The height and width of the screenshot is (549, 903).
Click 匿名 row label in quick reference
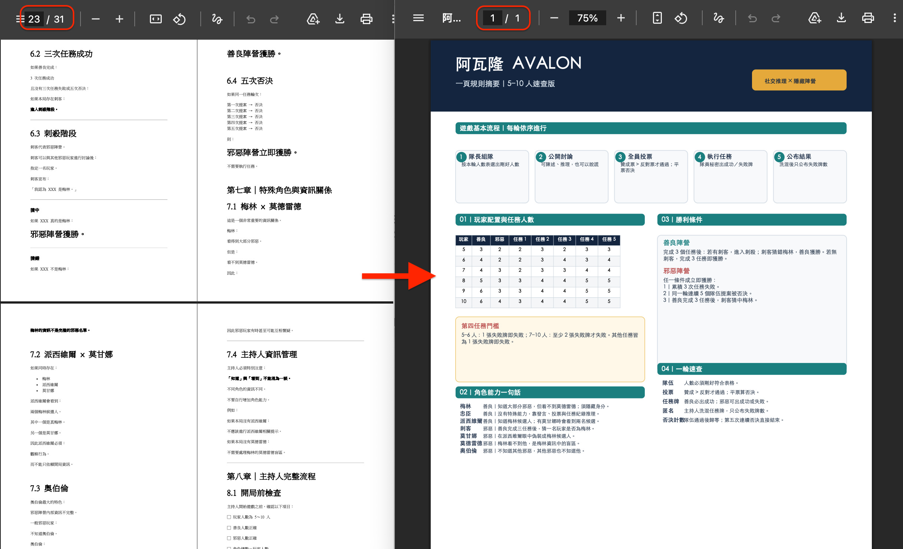point(668,411)
